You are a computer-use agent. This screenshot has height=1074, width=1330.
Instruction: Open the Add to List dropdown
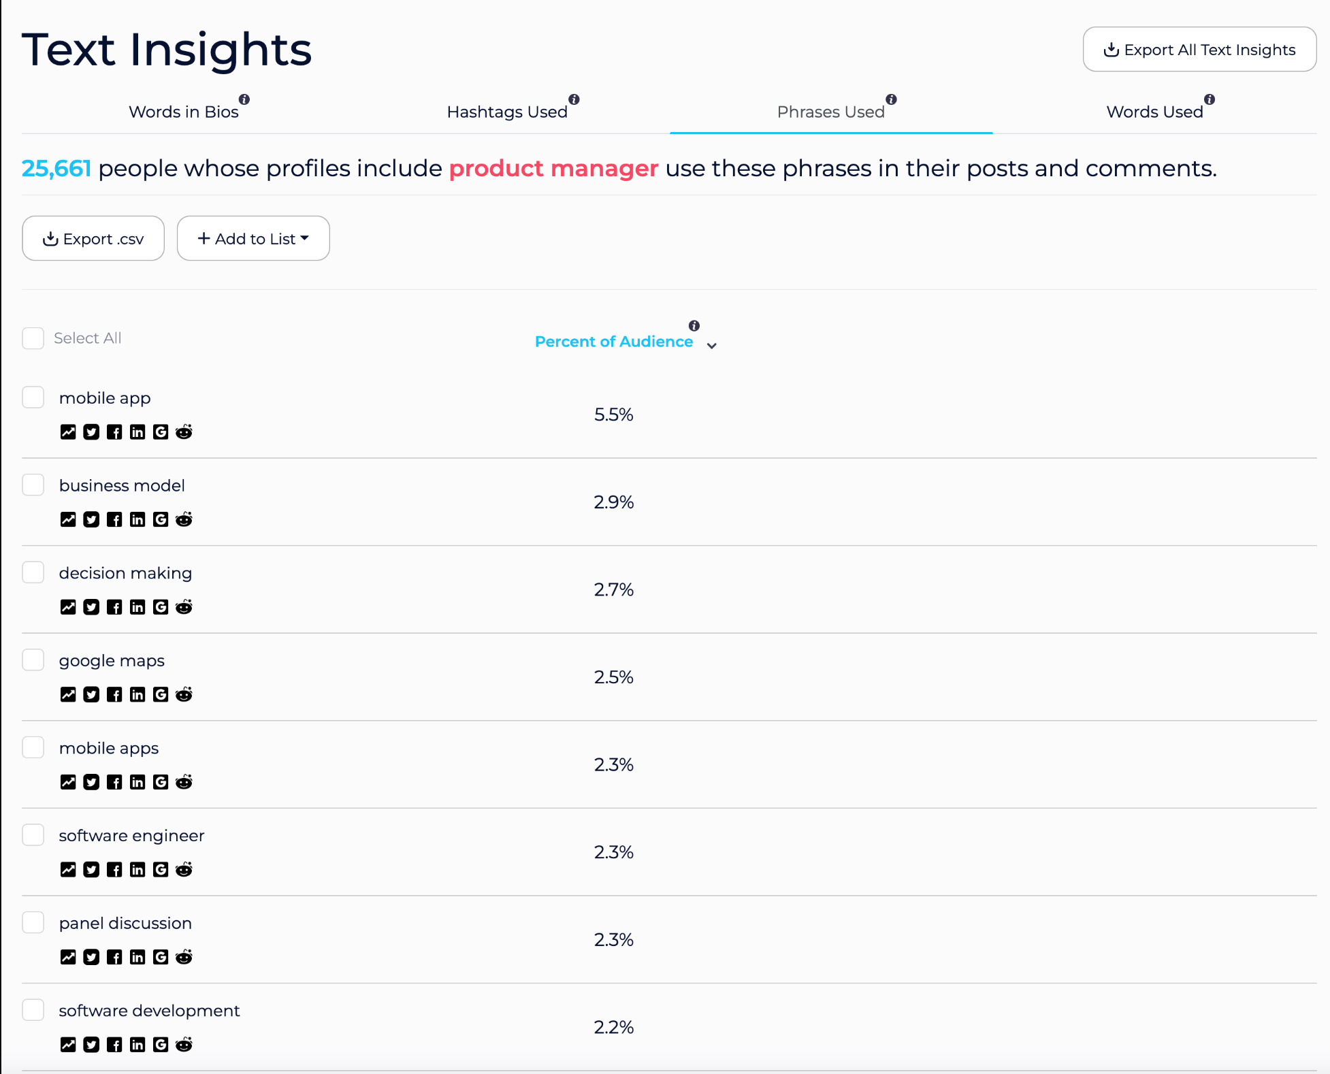point(253,239)
